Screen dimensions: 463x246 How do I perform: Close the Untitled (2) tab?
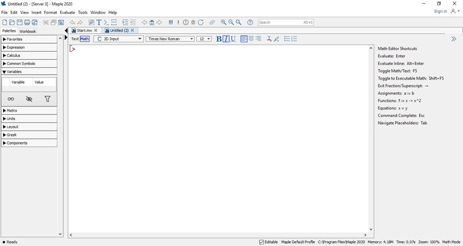(132, 30)
